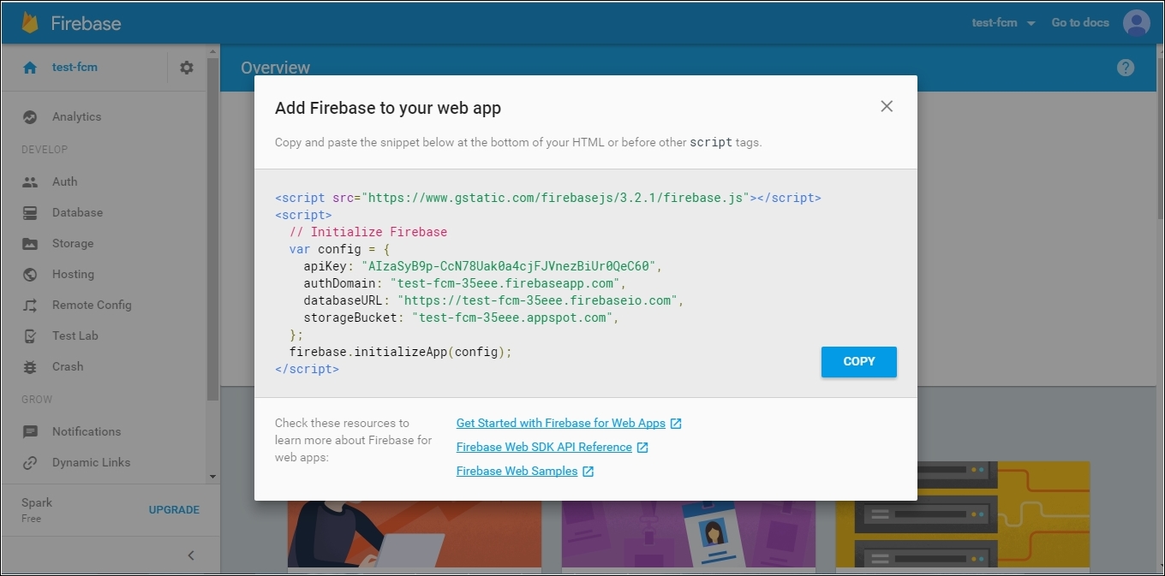
Task: Collapse the sidebar with the chevron
Action: [191, 555]
